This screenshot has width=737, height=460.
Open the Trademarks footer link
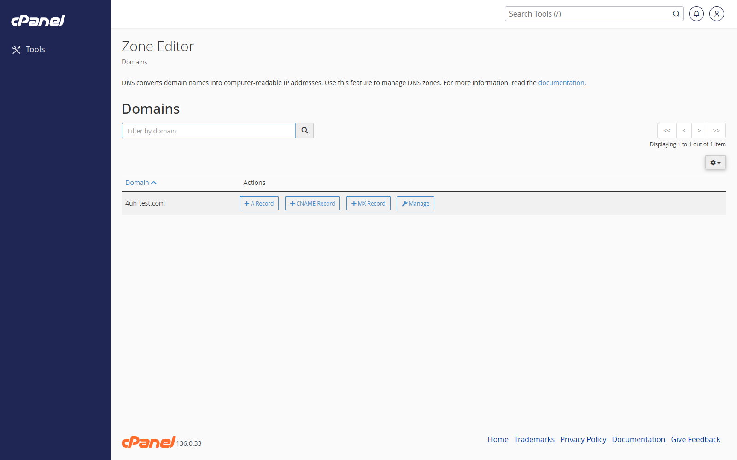534,439
